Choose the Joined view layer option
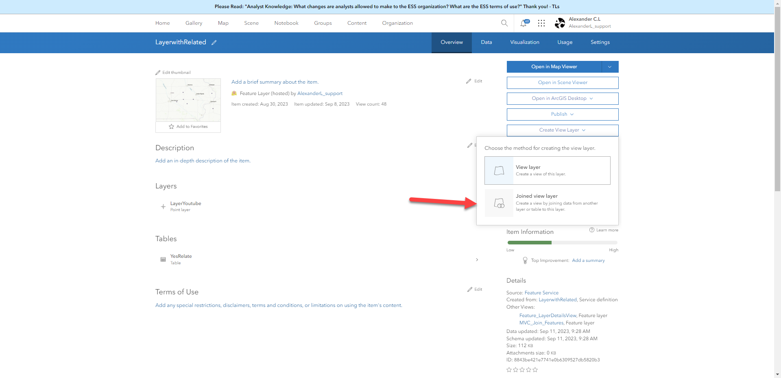Viewport: 781px width, 378px height. click(547, 203)
